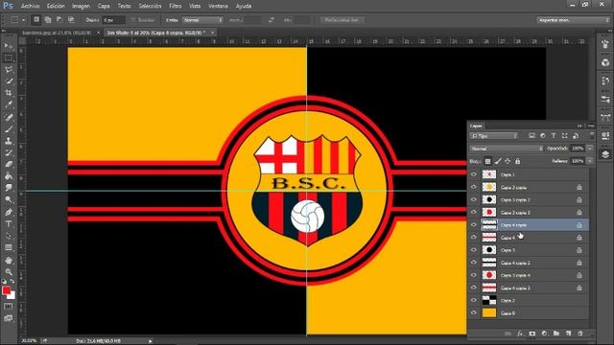The image size is (614, 345).
Task: Open the Layers panel options menu
Action: tap(591, 126)
